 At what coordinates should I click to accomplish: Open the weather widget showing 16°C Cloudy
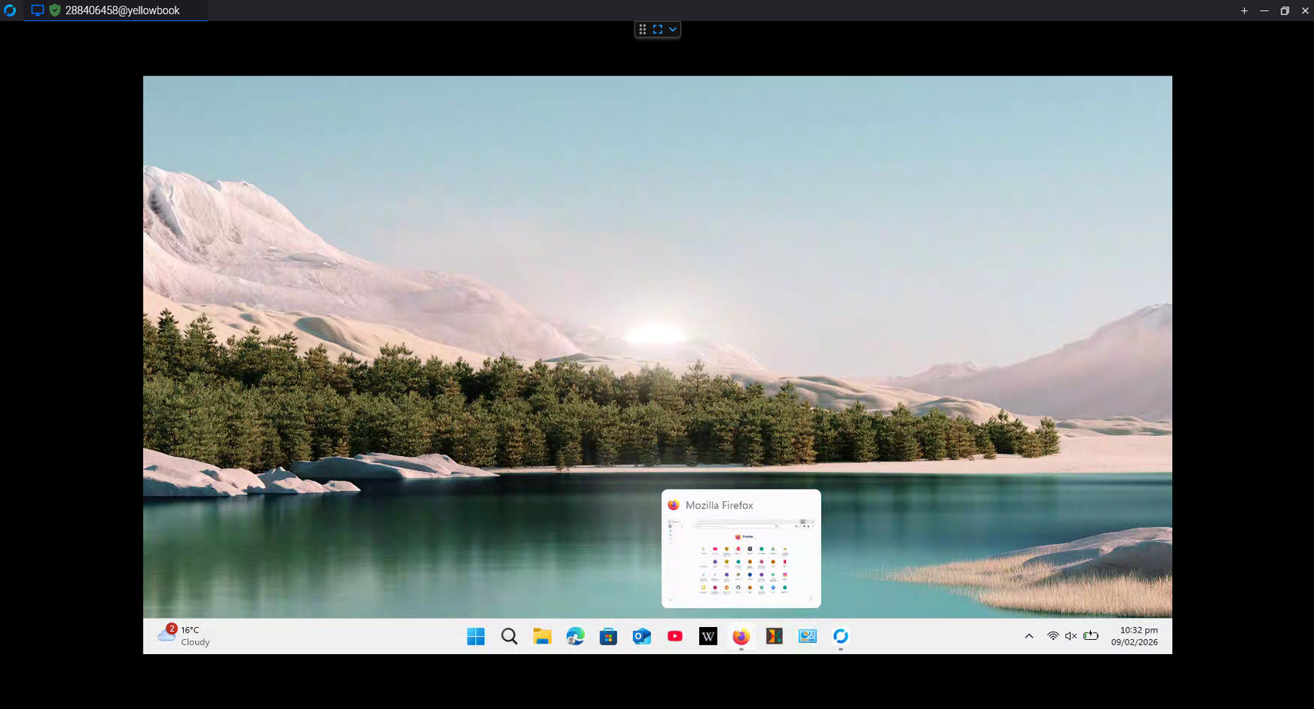[184, 636]
